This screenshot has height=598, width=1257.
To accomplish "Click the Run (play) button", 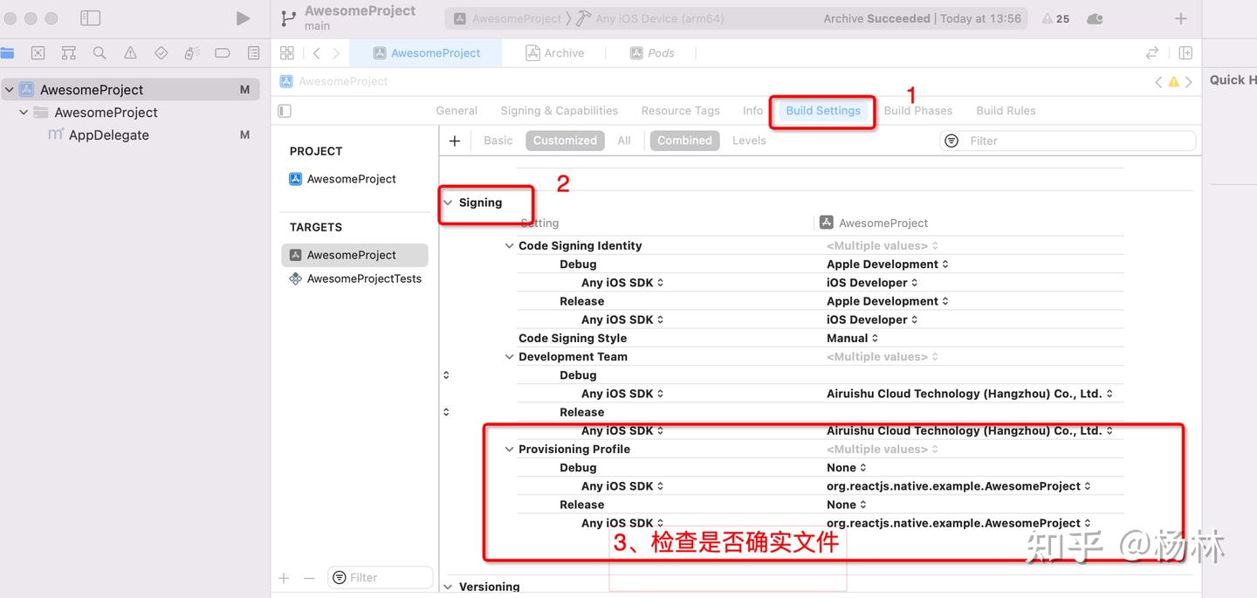I will [243, 18].
